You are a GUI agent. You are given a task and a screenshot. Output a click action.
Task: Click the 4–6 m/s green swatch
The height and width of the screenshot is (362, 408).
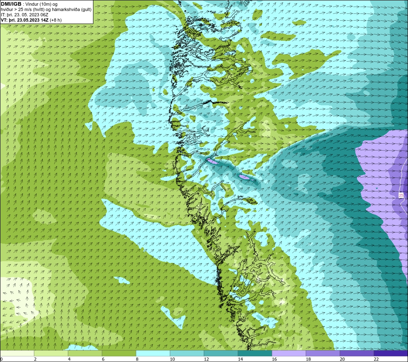(85, 353)
